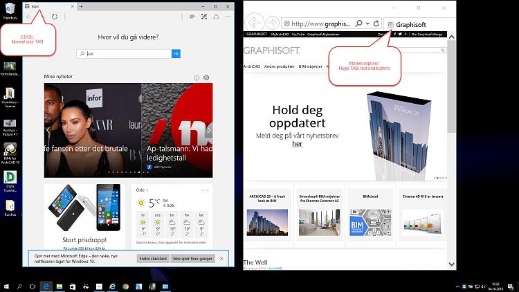This screenshot has width=519, height=292.
Task: Refresh the page in Internet Explorer
Action: [x=376, y=24]
